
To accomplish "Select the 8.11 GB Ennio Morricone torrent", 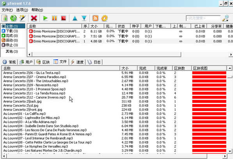I will [130, 31].
